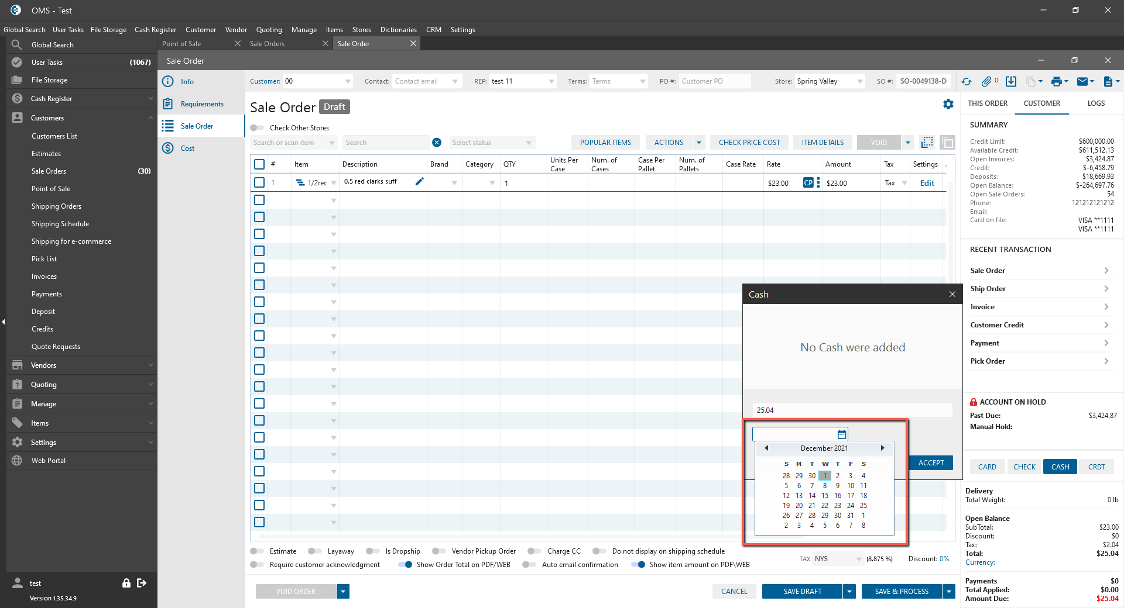Switch to the THIS ORDER tab
This screenshot has width=1124, height=608.
pos(988,103)
